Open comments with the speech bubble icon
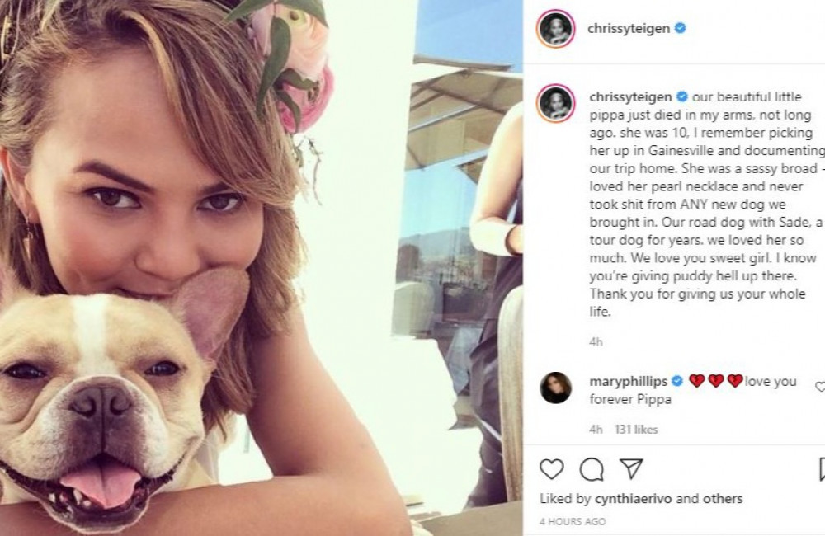The width and height of the screenshot is (825, 536). point(592,469)
